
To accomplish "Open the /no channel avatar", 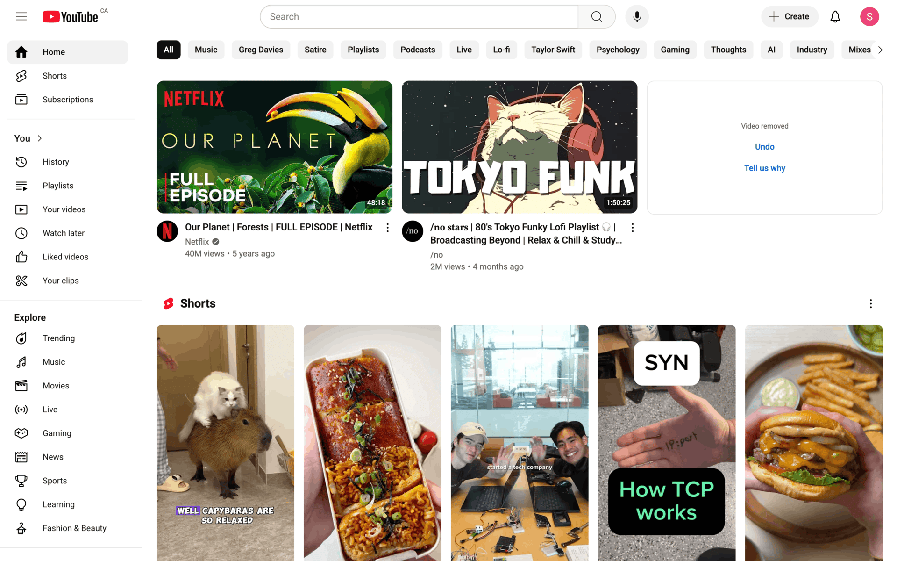I will coord(413,231).
